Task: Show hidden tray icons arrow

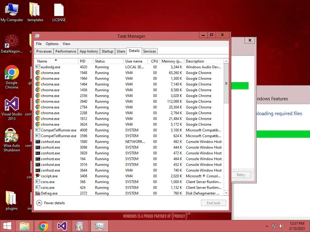Action: 267,226
